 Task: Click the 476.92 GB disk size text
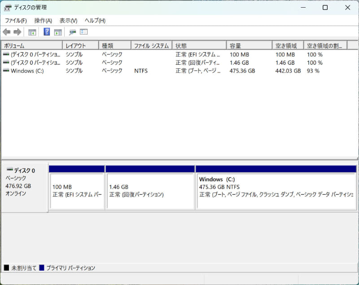pos(18,186)
